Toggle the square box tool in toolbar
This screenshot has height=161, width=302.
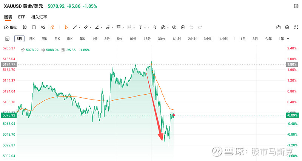point(34,27)
